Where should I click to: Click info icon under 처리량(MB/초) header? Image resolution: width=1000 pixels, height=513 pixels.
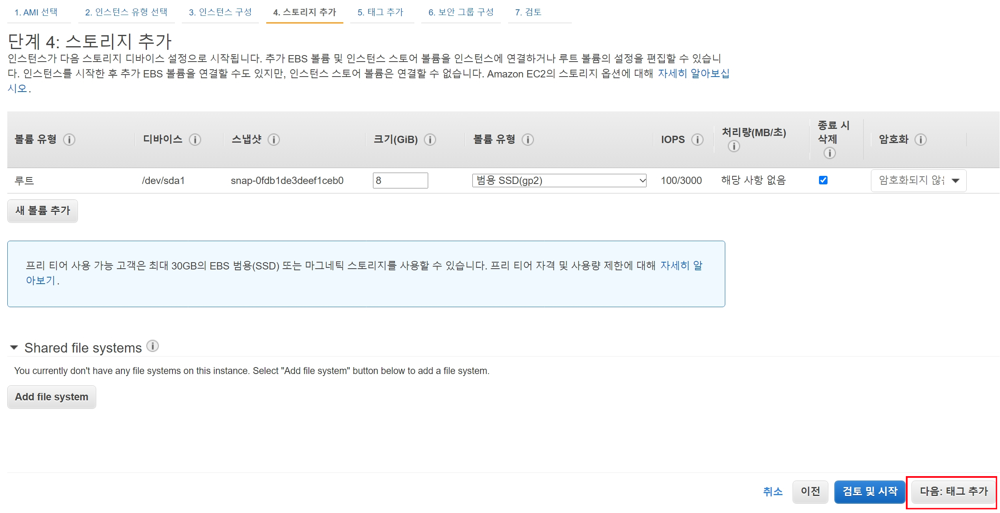click(733, 146)
